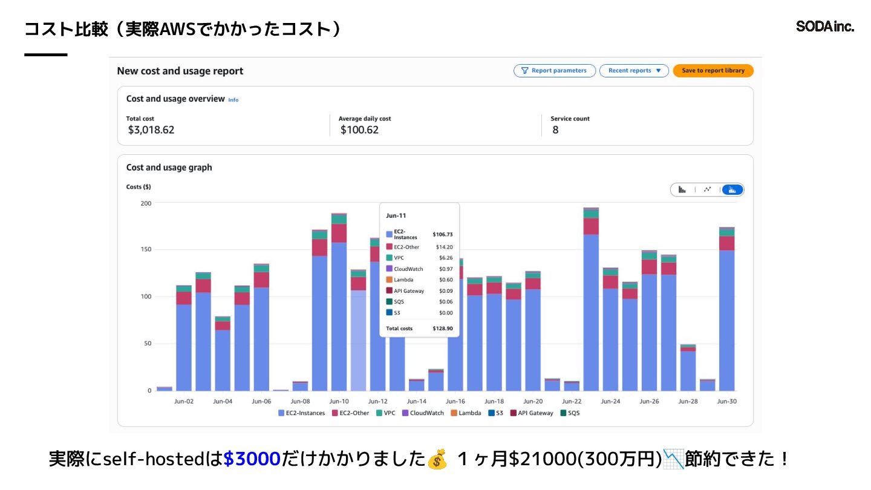This screenshot has width=871, height=490.
Task: Click SQS $0.06 tooltip row
Action: click(419, 301)
